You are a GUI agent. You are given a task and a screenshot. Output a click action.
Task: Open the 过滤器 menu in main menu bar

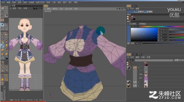(31, 2)
